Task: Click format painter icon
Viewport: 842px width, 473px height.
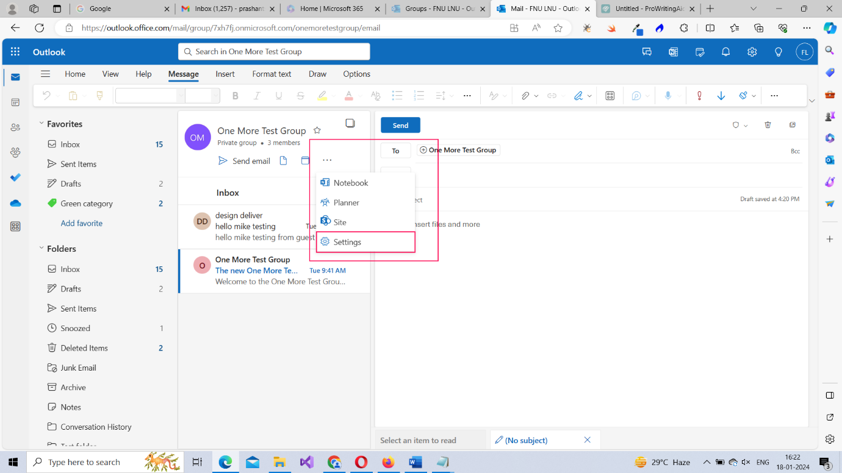Action: pos(99,96)
